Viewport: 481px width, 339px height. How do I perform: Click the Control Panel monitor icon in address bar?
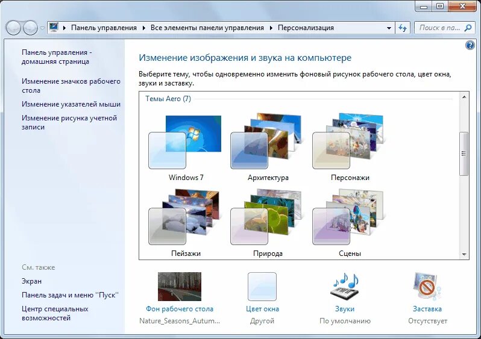(x=54, y=27)
